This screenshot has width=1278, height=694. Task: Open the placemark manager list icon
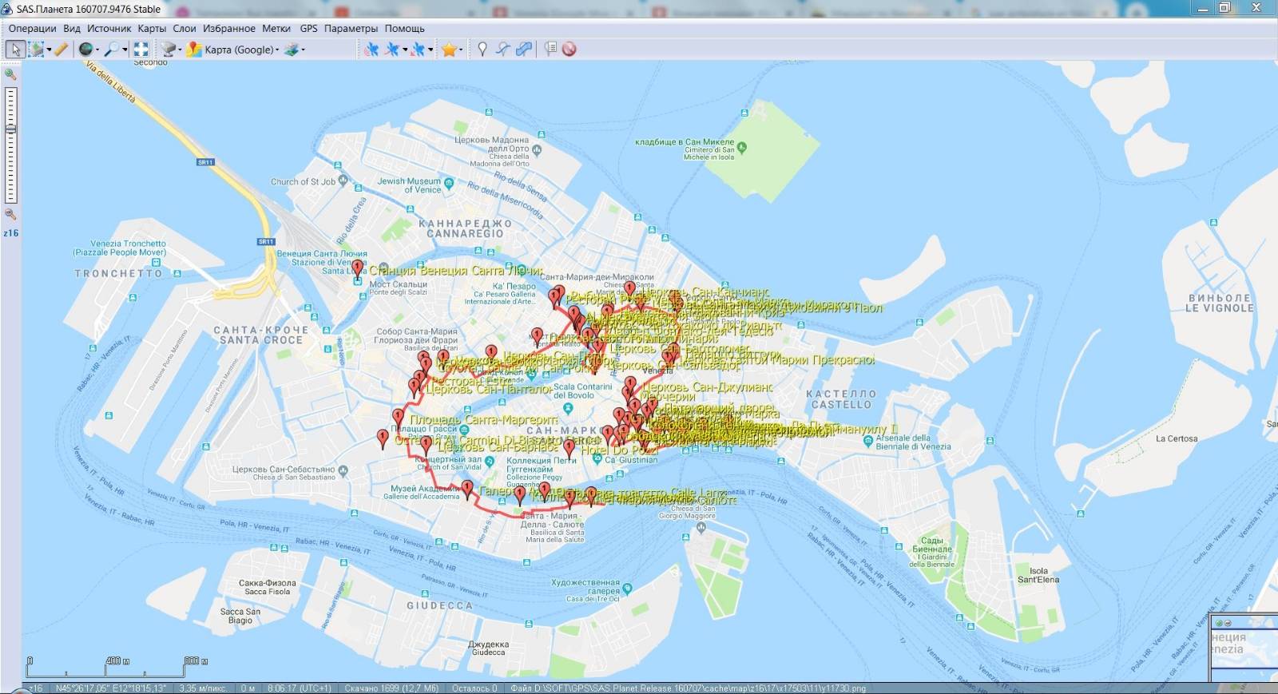click(x=550, y=50)
